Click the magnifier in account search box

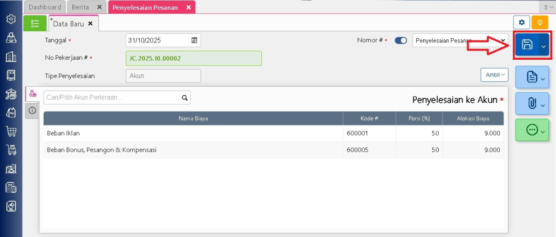coord(184,97)
